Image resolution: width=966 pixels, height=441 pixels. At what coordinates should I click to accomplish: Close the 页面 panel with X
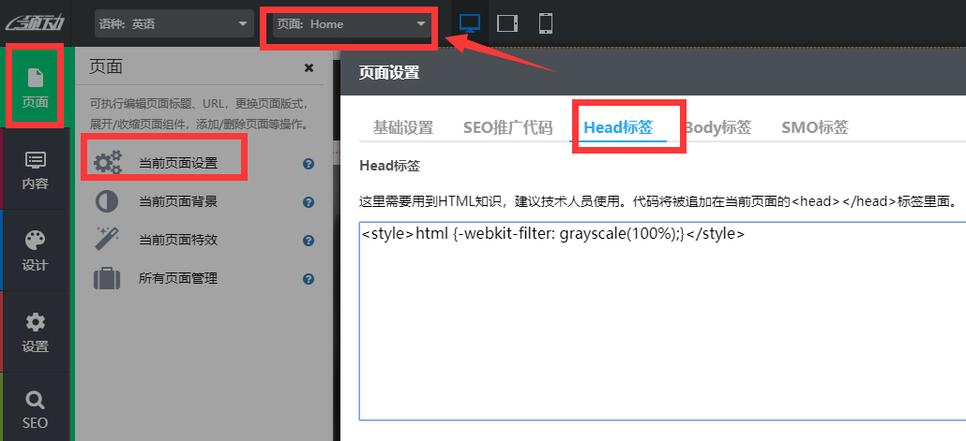[309, 67]
